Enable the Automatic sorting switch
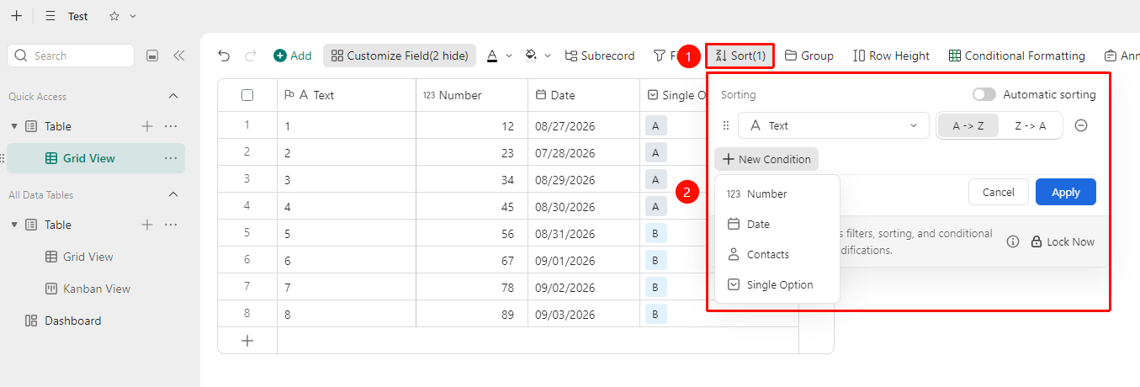This screenshot has width=1140, height=387. coord(984,94)
